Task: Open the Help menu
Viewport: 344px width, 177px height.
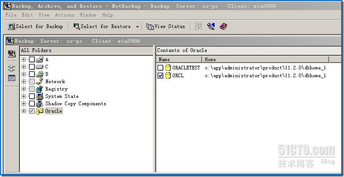Action: pos(107,15)
